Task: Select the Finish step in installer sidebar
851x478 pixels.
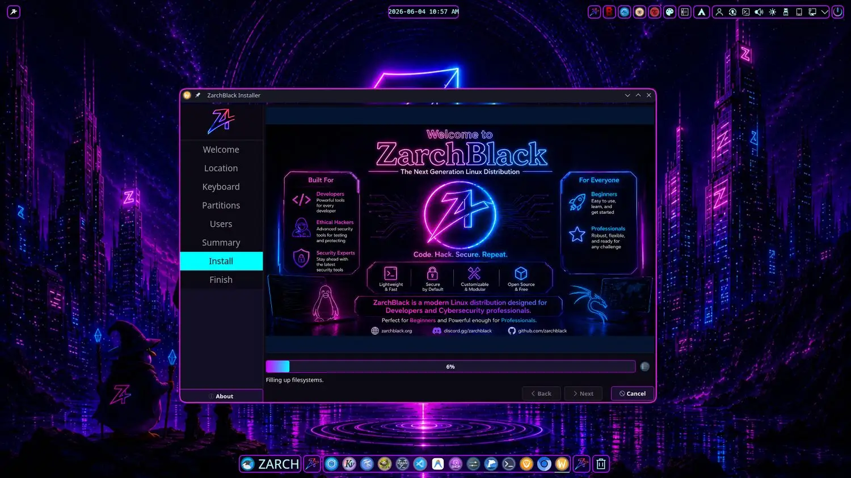Action: [x=221, y=280]
